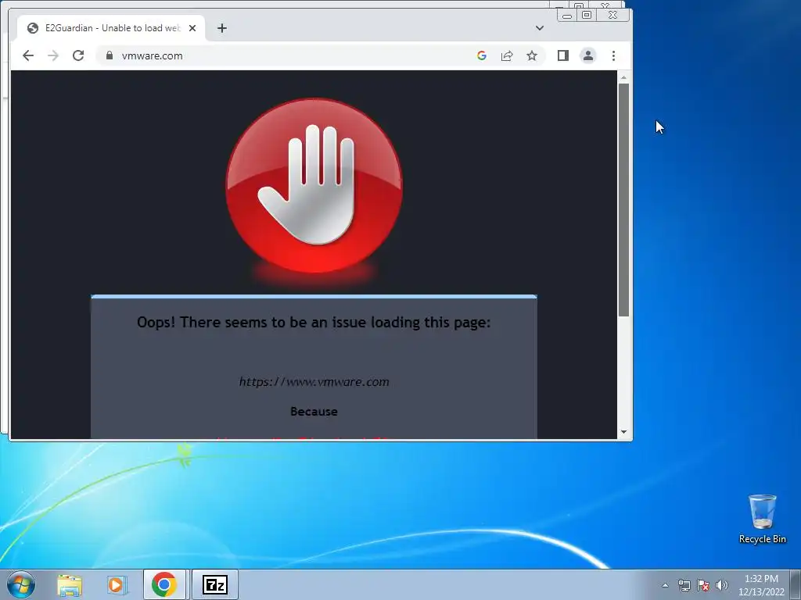Close the Chrome window
This screenshot has height=600, width=801.
(612, 16)
